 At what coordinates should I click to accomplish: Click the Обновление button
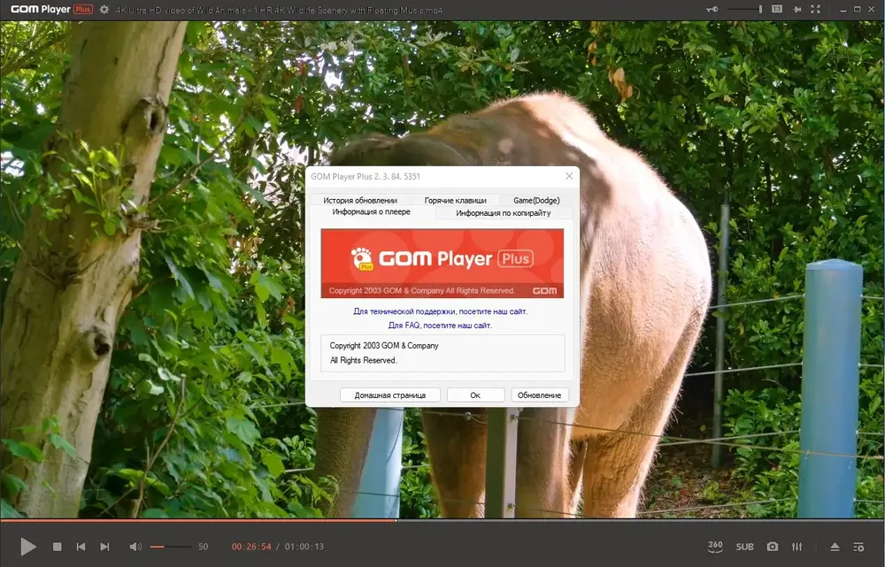pyautogui.click(x=540, y=395)
